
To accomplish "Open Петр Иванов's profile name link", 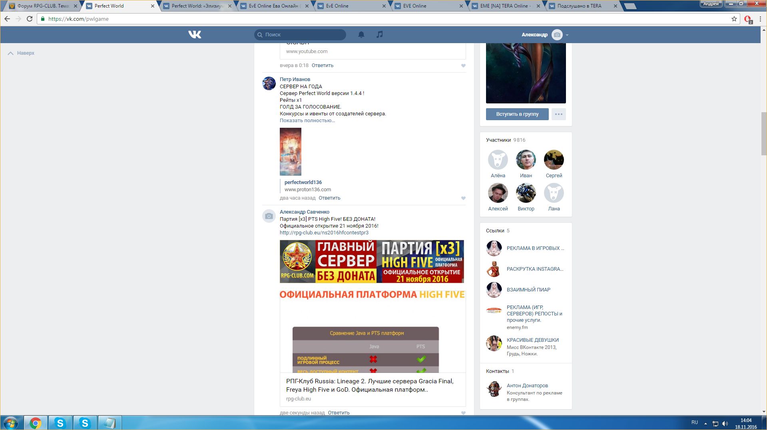I will coord(295,79).
